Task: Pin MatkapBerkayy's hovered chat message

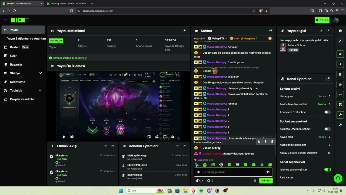Action: [x=265, y=142]
